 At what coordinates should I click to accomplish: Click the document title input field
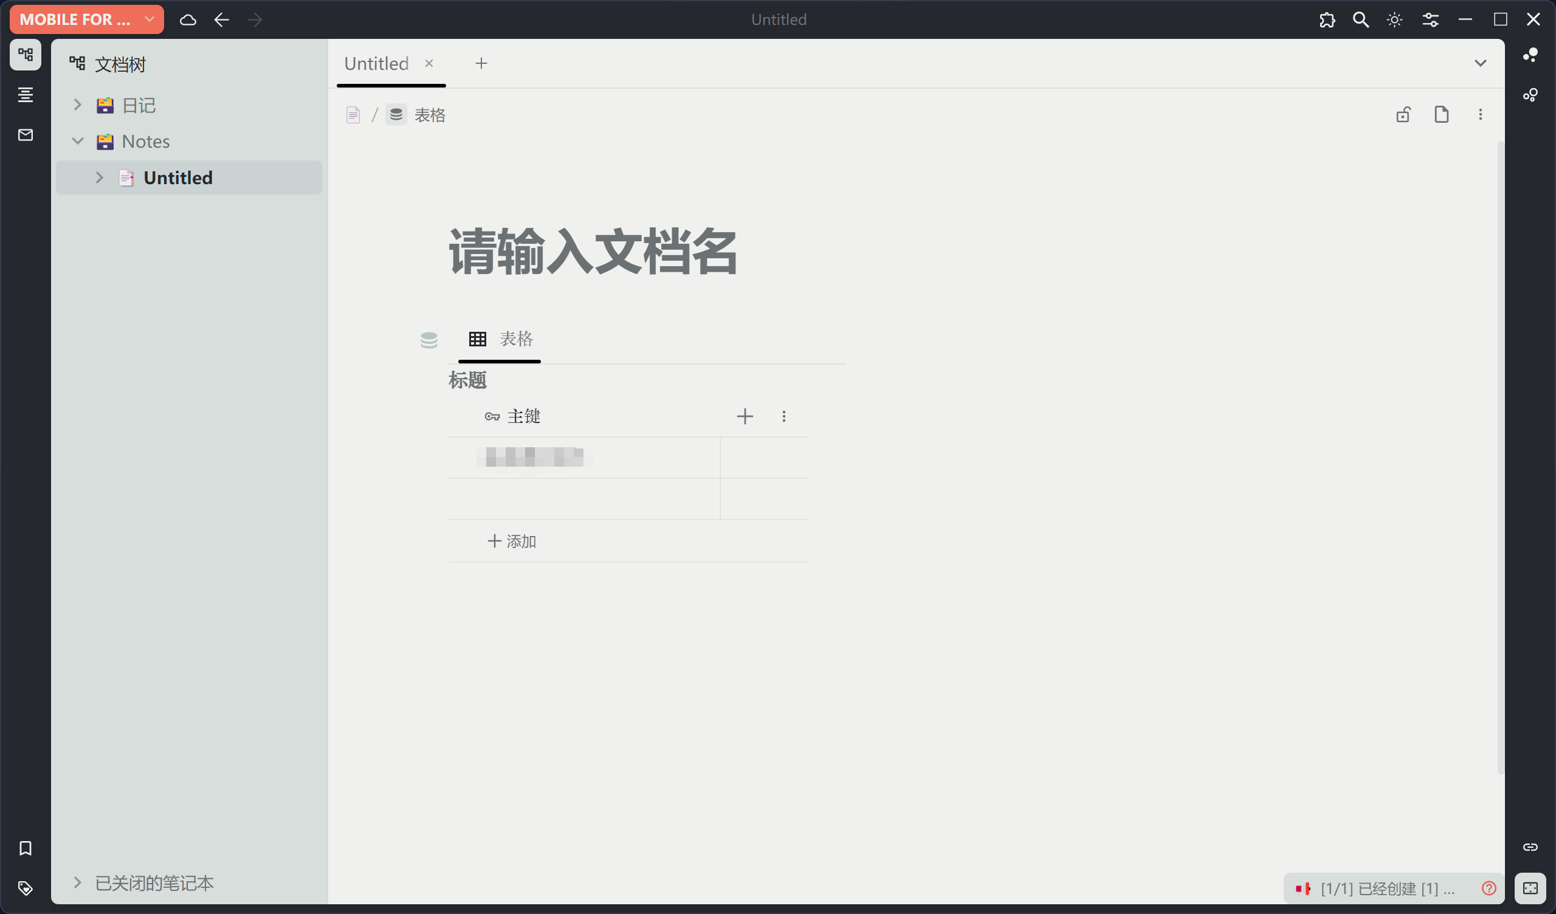pos(593,252)
